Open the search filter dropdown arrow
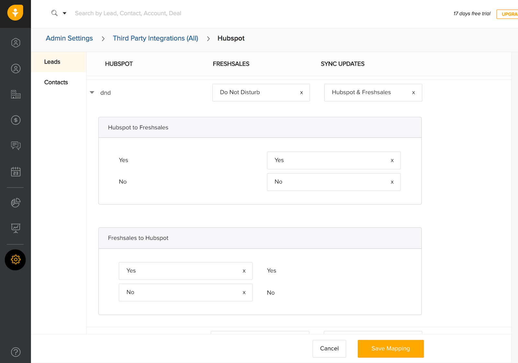This screenshot has width=518, height=363. [x=64, y=13]
